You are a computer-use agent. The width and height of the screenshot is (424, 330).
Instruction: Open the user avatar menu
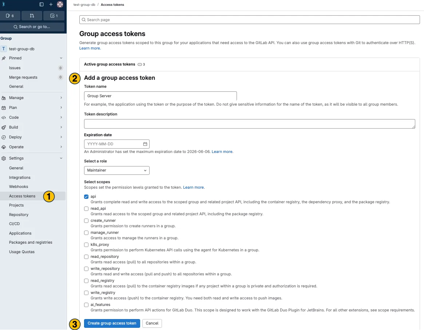60,4
